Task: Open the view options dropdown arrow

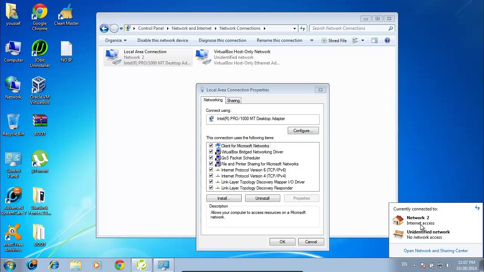Action: click(x=362, y=40)
